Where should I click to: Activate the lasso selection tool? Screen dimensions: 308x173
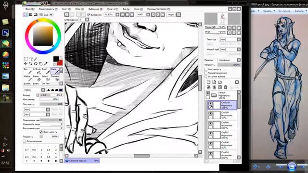click(31, 59)
